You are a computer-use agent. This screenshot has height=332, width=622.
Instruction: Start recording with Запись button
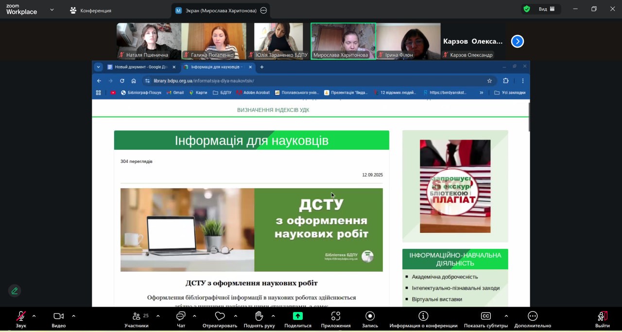pyautogui.click(x=370, y=318)
